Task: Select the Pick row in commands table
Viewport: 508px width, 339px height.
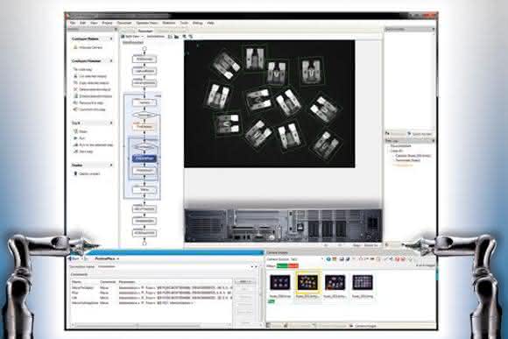Action: (x=151, y=293)
